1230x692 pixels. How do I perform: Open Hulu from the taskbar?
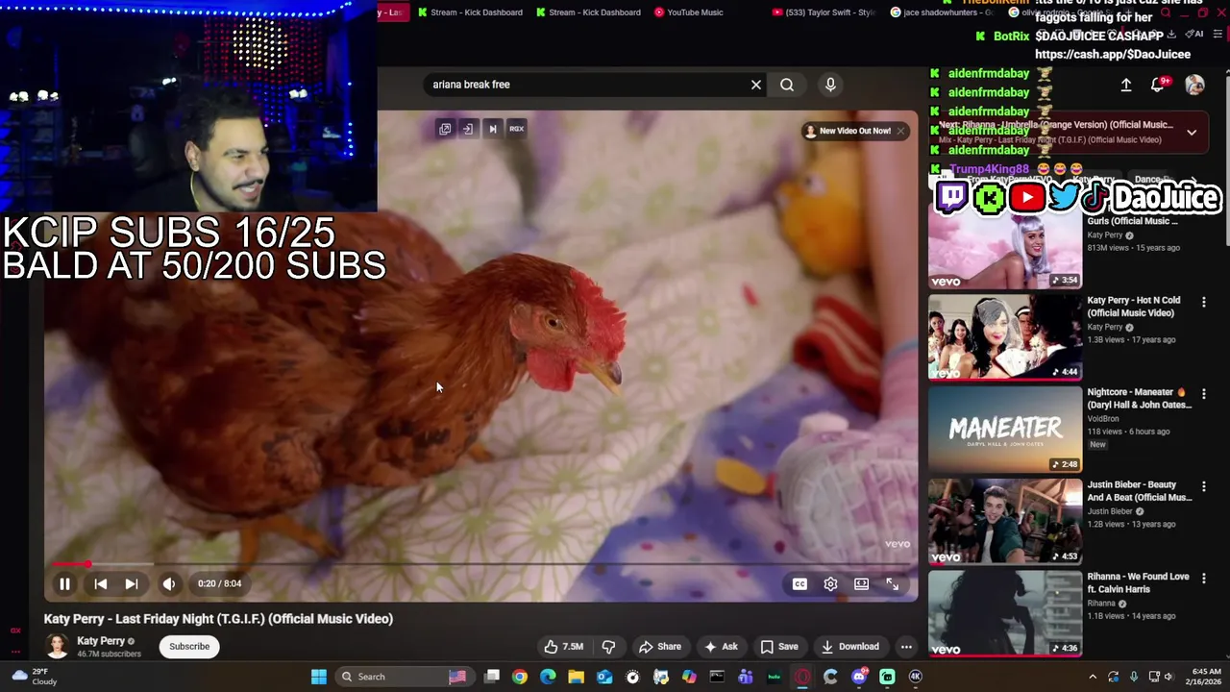774,677
